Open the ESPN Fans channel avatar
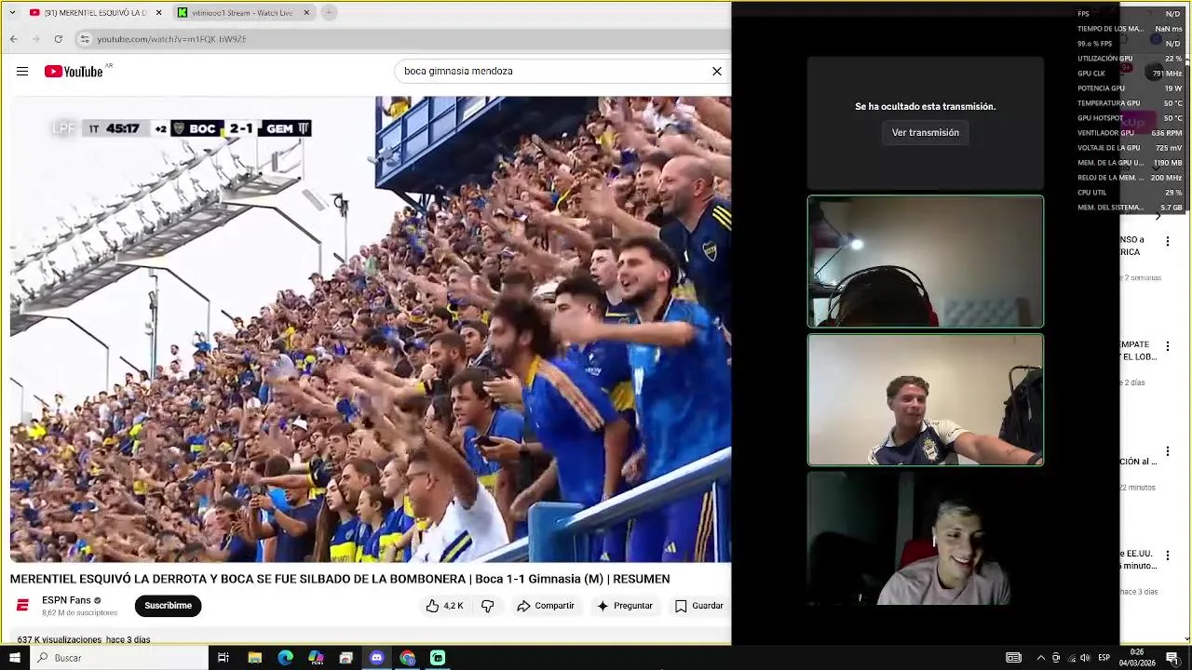The image size is (1192, 670). 22,606
